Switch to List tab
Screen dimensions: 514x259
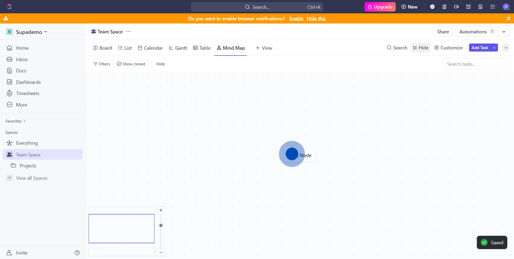tap(125, 48)
